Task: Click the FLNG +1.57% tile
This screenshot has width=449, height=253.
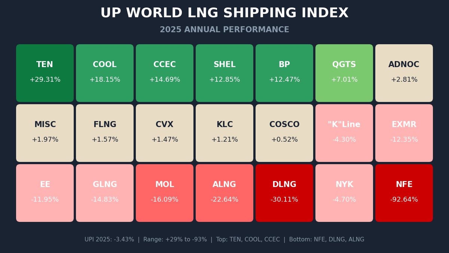Action: pos(105,133)
